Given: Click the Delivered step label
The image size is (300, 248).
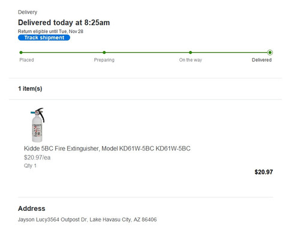Looking at the screenshot, I should 262,60.
